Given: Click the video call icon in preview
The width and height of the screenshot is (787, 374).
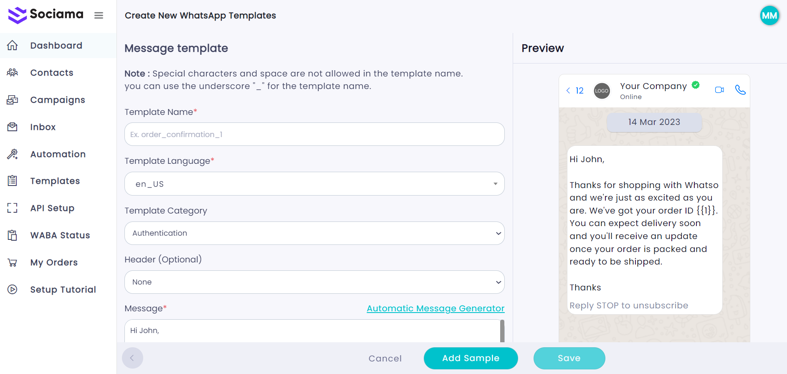Looking at the screenshot, I should pos(719,90).
